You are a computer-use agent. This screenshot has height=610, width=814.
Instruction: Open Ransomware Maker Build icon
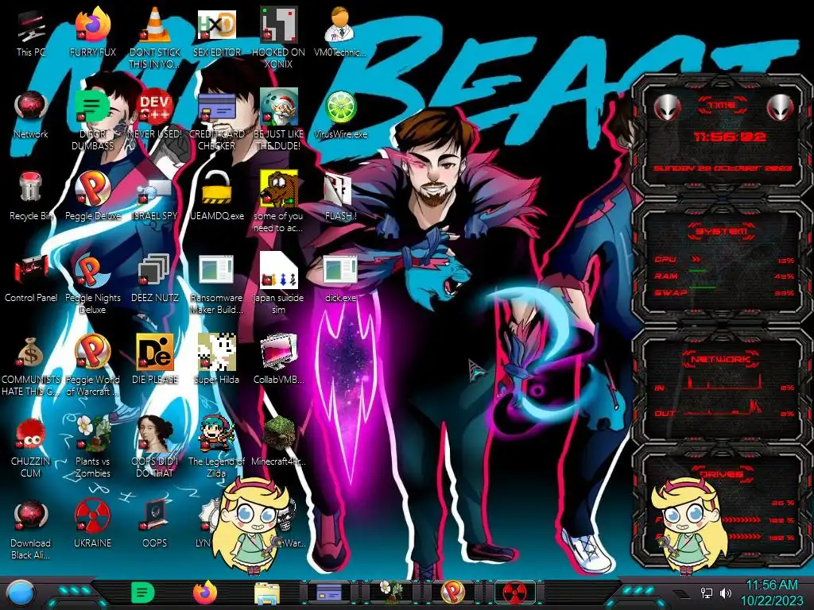point(216,271)
